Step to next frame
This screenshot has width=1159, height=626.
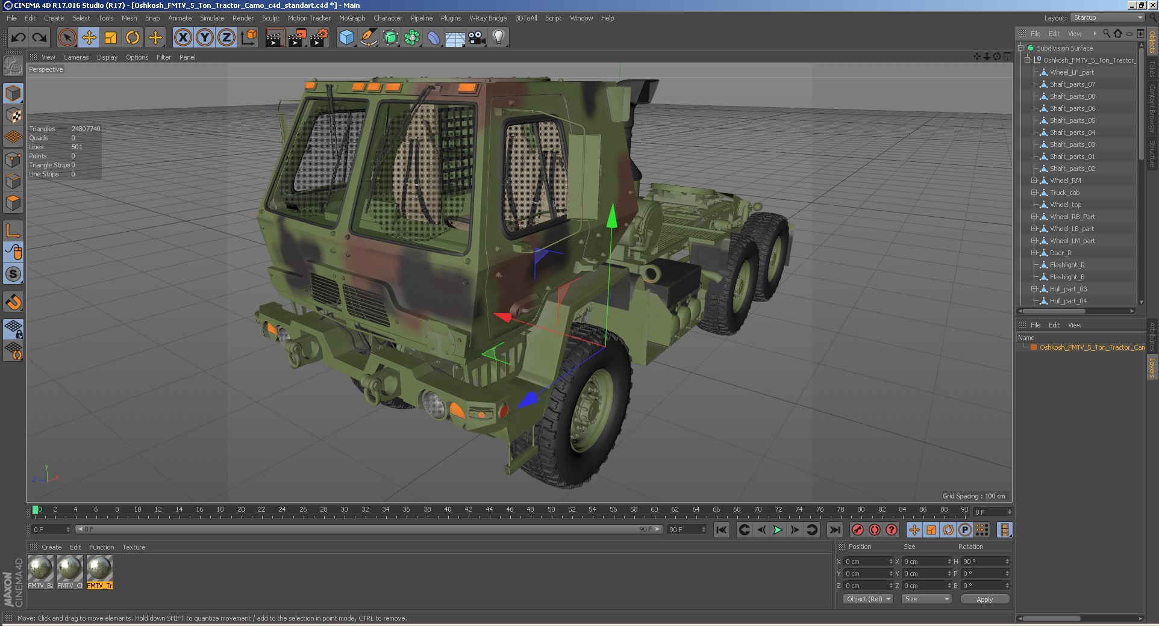(795, 530)
